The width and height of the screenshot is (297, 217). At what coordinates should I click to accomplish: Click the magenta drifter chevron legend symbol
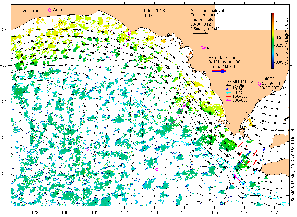point(203,48)
